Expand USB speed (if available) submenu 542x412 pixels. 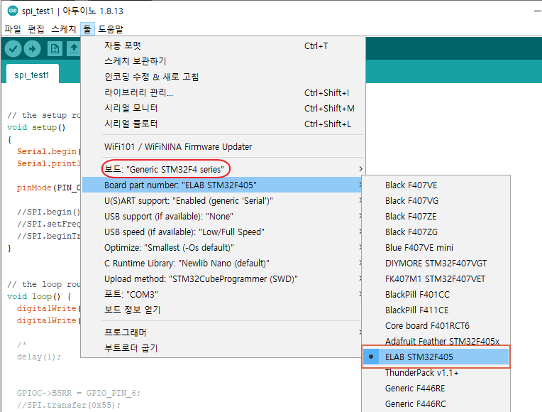[223, 232]
